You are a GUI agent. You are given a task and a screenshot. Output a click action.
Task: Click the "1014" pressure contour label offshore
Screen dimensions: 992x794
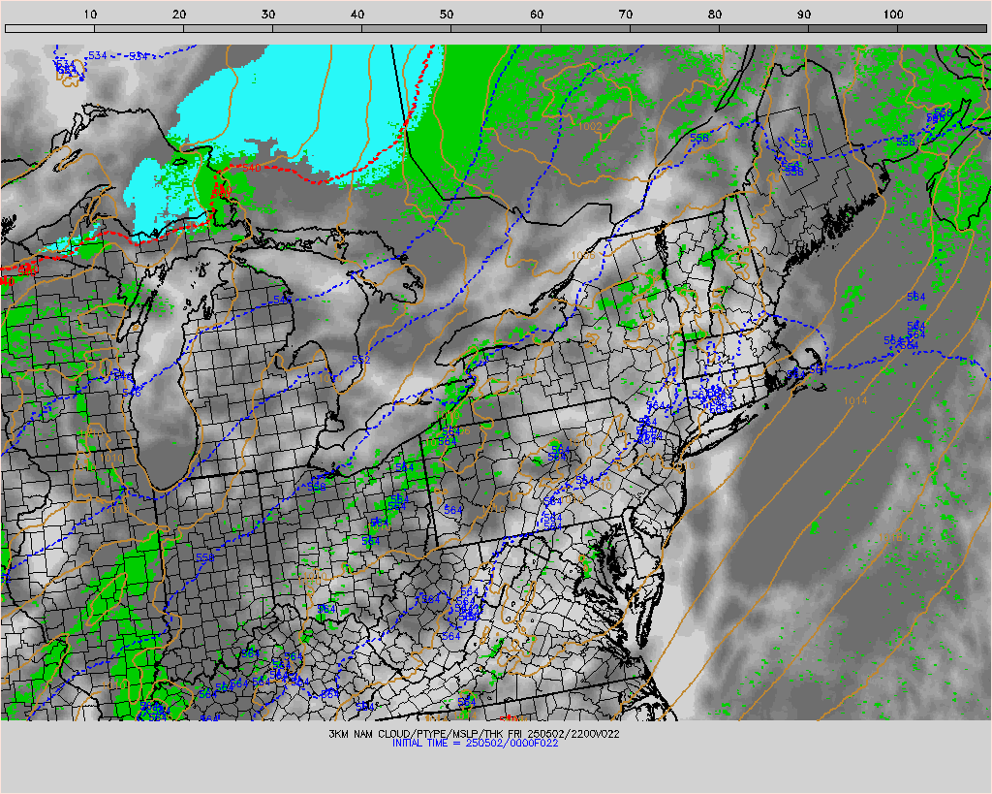[x=855, y=400]
